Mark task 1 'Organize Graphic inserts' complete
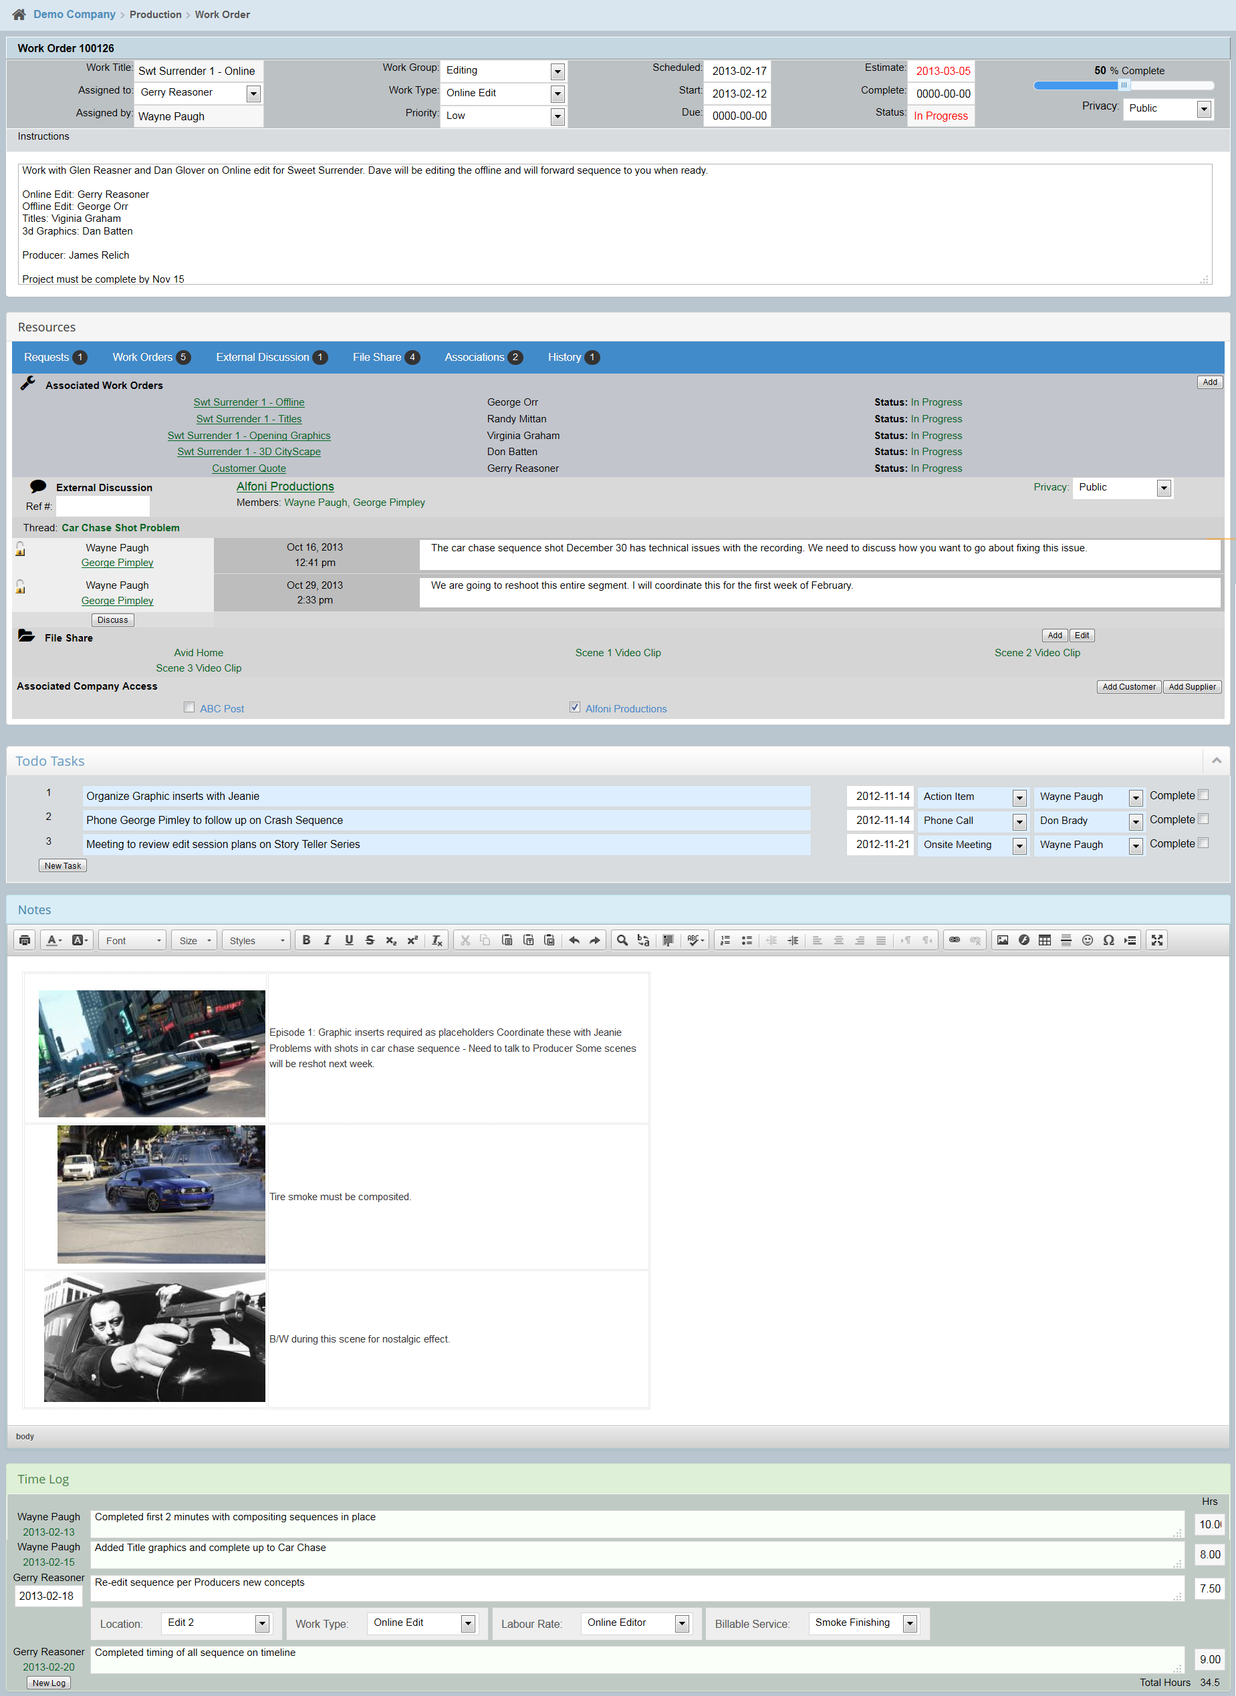This screenshot has height=1696, width=1236. (x=1203, y=795)
